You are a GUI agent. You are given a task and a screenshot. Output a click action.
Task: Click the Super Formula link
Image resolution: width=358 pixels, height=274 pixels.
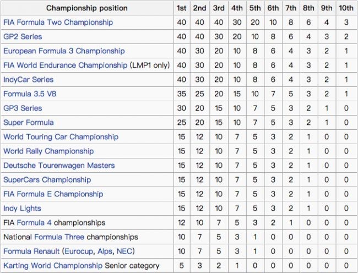pyautogui.click(x=29, y=123)
